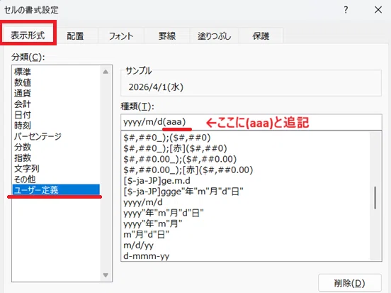Choose the d-mmm-yy format

246,256
